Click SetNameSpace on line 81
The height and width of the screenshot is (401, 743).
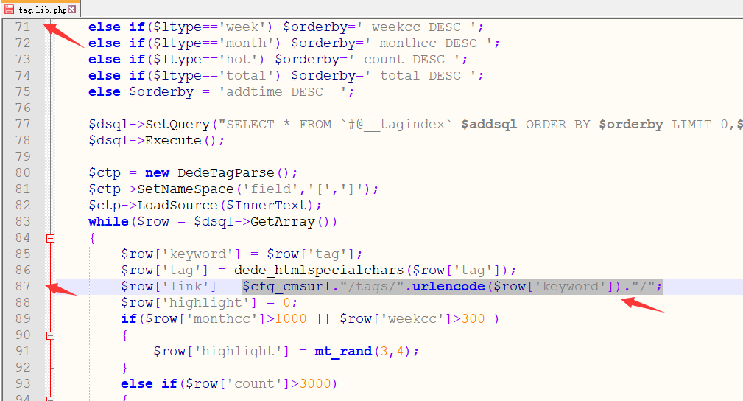(174, 189)
